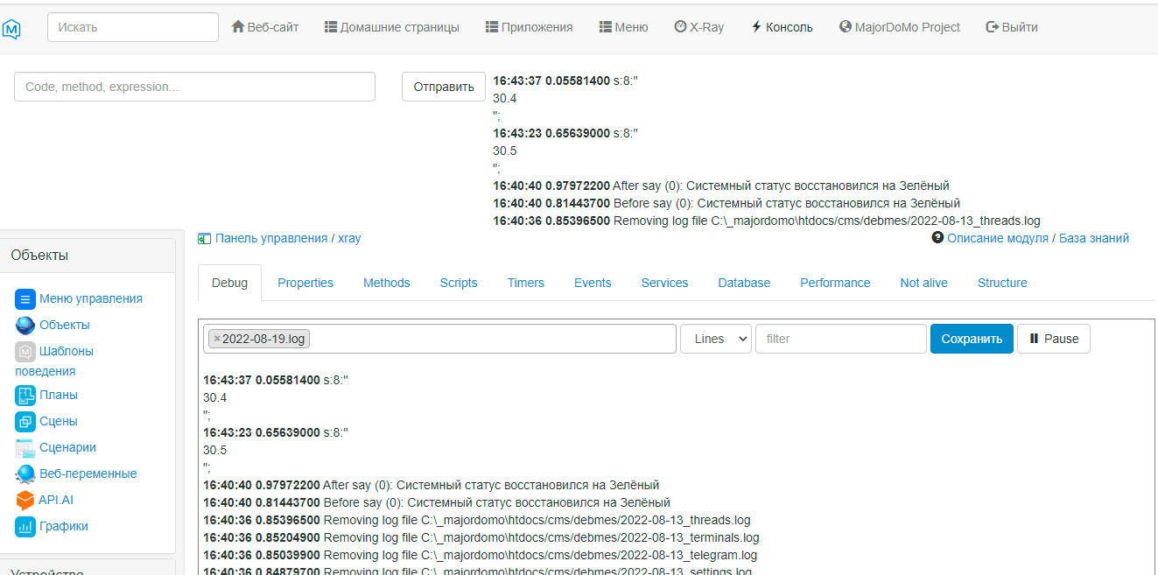The height and width of the screenshot is (575, 1158).
Task: Collapse the Объекты panel header
Action: 88,255
